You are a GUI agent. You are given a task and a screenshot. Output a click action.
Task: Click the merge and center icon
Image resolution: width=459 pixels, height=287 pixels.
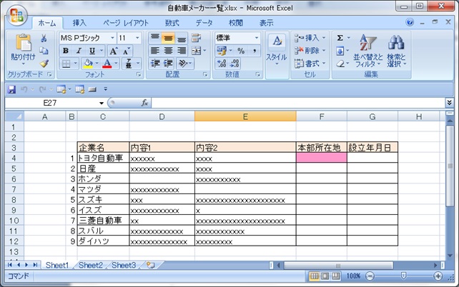tap(196, 51)
